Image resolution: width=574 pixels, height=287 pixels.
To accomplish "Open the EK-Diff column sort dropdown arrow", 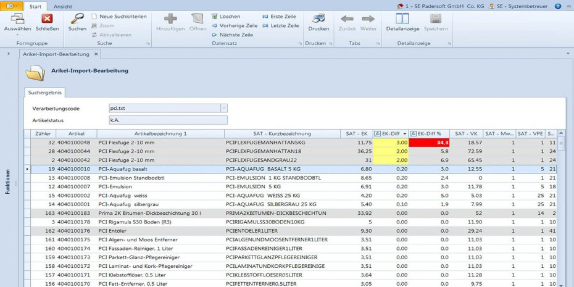I will tap(405, 133).
